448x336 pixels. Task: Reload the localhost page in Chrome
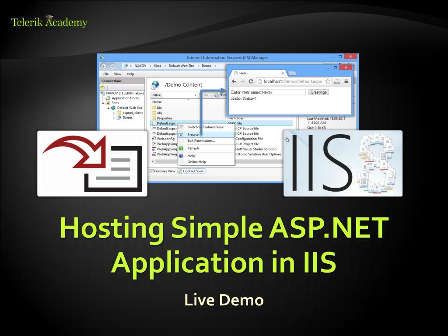pyautogui.click(x=251, y=81)
